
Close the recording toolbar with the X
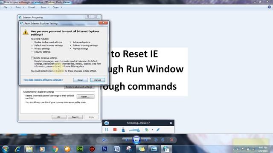(x=171, y=123)
